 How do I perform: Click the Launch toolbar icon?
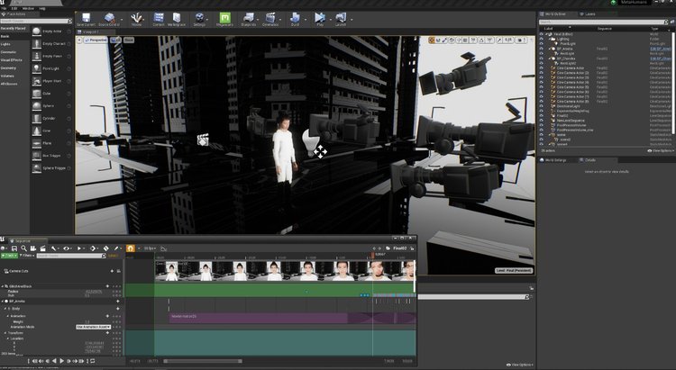click(341, 17)
